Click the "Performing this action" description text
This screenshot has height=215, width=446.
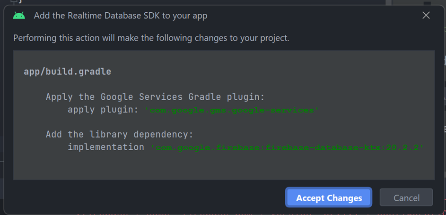151,38
